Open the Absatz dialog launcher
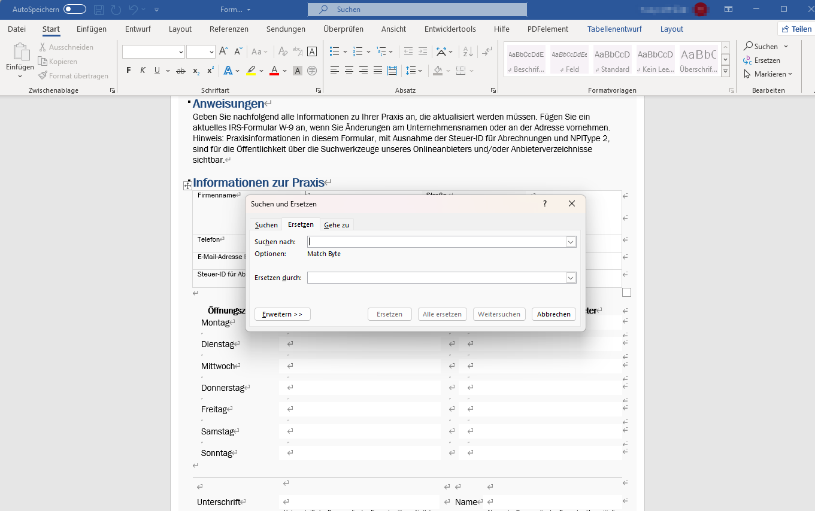The height and width of the screenshot is (511, 815). tap(493, 90)
